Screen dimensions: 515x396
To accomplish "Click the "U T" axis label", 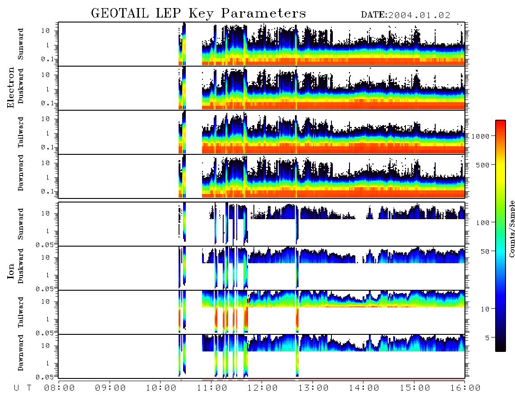I will [23, 388].
